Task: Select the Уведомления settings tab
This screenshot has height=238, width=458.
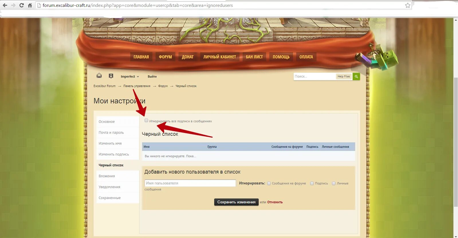Action: point(118,187)
